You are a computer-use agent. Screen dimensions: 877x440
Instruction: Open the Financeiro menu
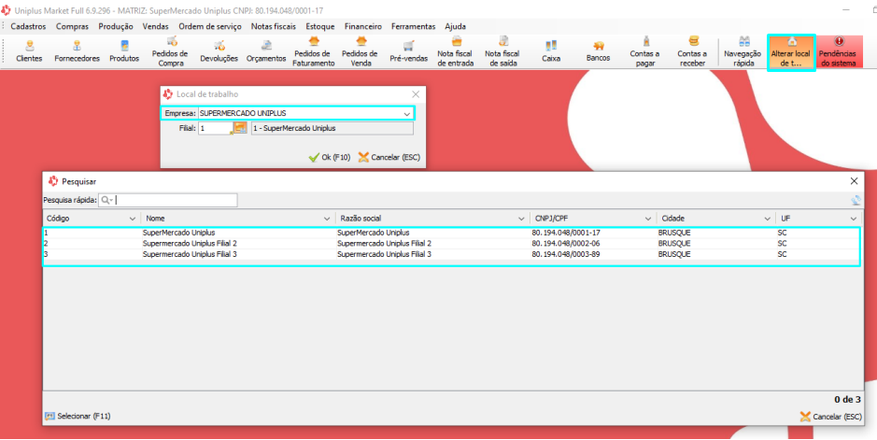click(x=363, y=26)
